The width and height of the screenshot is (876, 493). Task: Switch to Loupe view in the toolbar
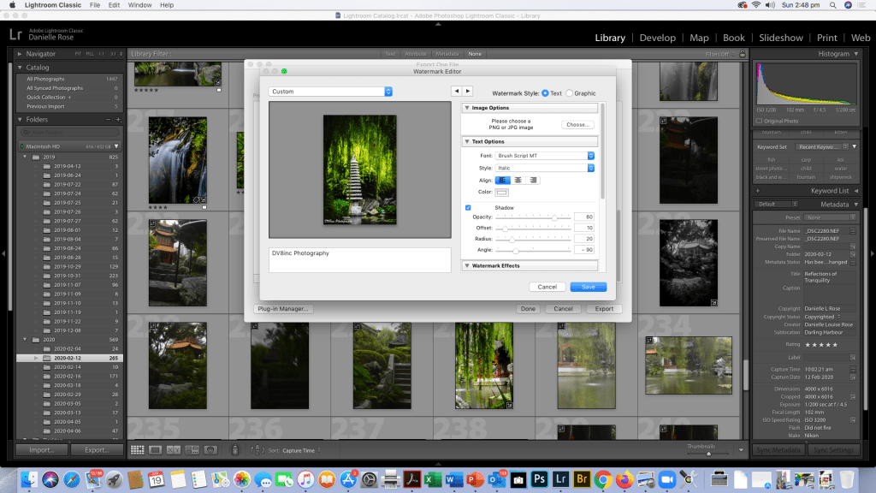[156, 449]
